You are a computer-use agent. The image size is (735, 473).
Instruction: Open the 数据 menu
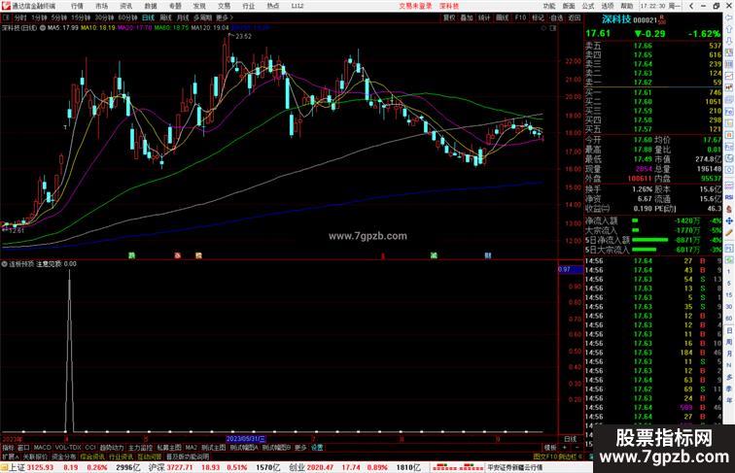(x=151, y=6)
